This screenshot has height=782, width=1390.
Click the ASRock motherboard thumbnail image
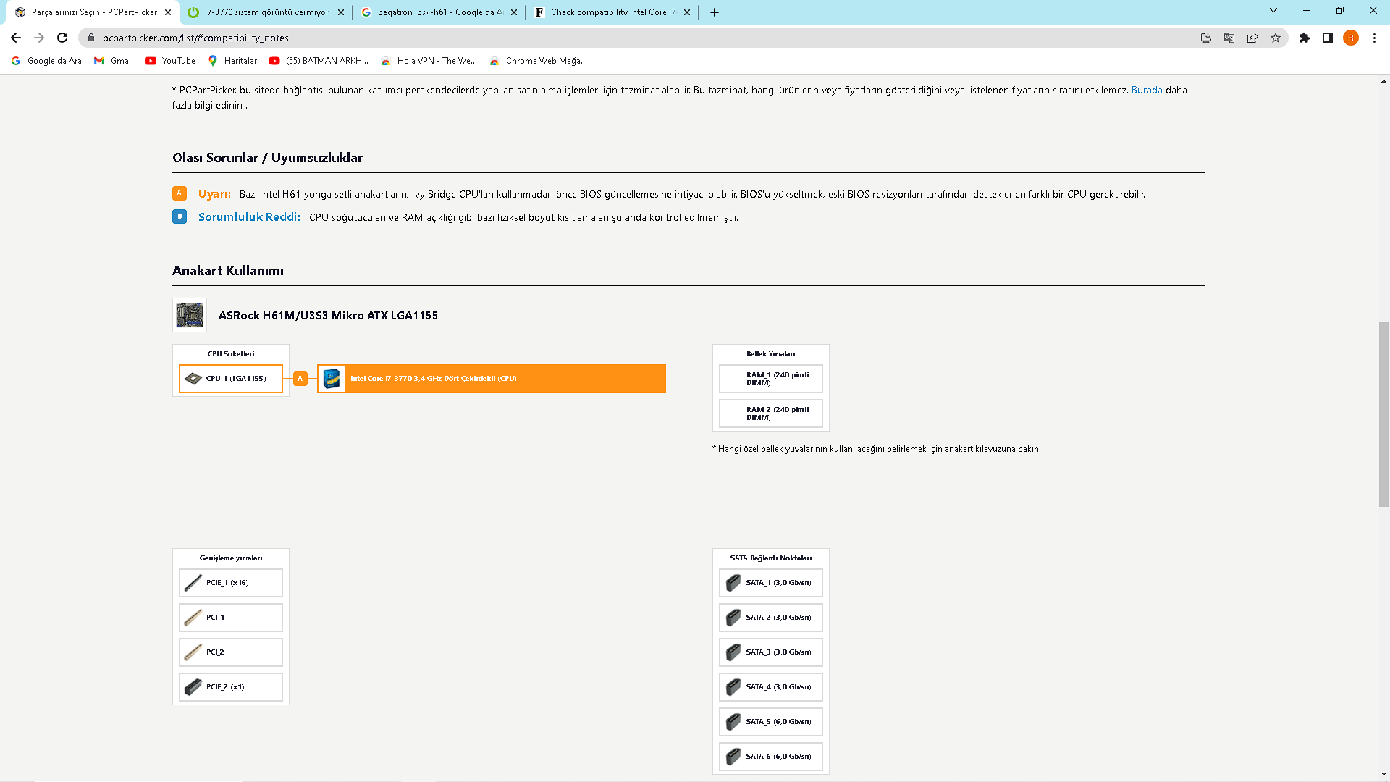point(190,315)
